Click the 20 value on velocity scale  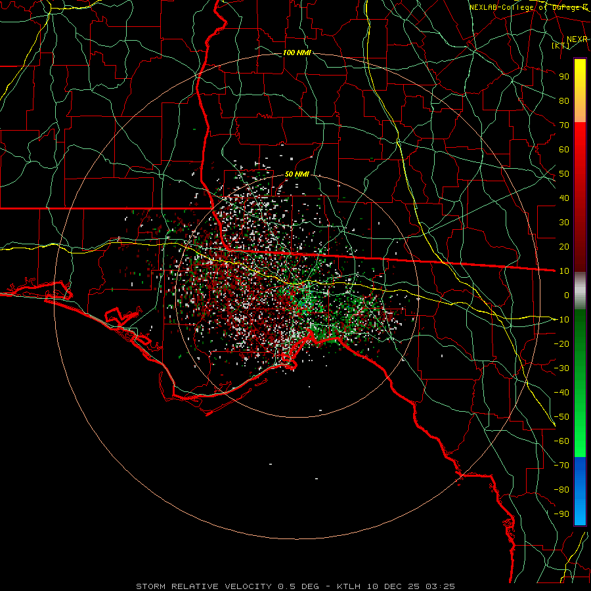(x=564, y=246)
